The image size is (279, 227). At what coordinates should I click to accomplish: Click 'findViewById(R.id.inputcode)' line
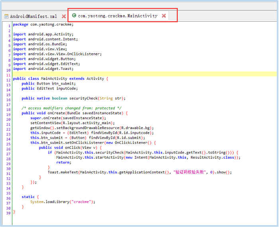coord(92,133)
